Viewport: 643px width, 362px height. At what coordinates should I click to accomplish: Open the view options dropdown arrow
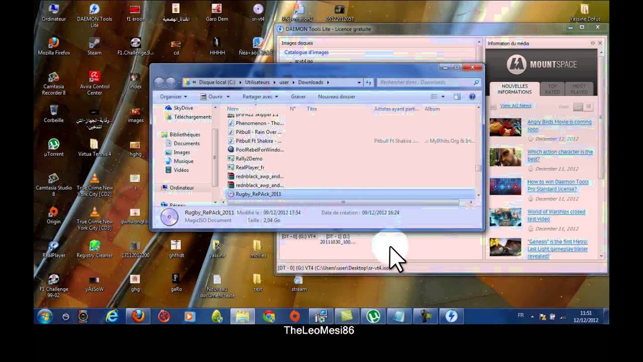(x=443, y=97)
